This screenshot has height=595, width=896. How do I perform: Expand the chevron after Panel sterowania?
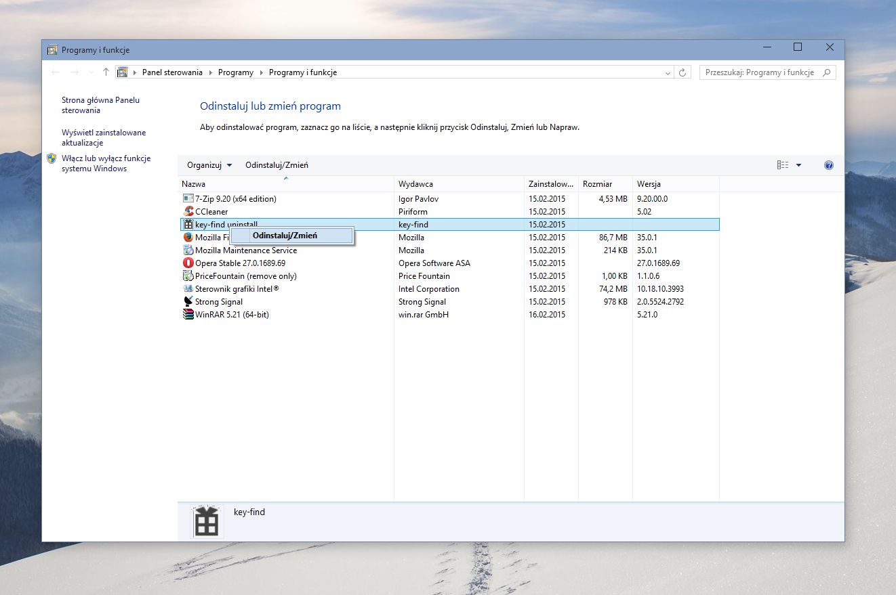click(210, 72)
